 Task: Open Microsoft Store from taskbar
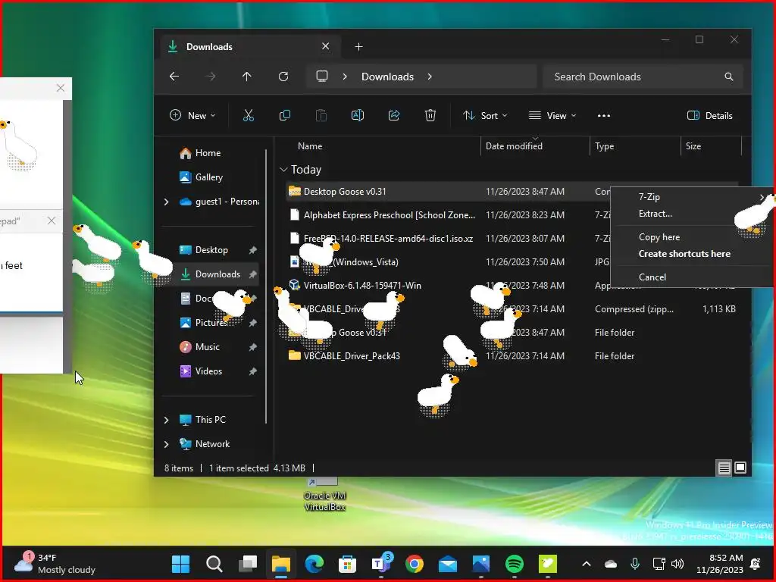pyautogui.click(x=347, y=564)
